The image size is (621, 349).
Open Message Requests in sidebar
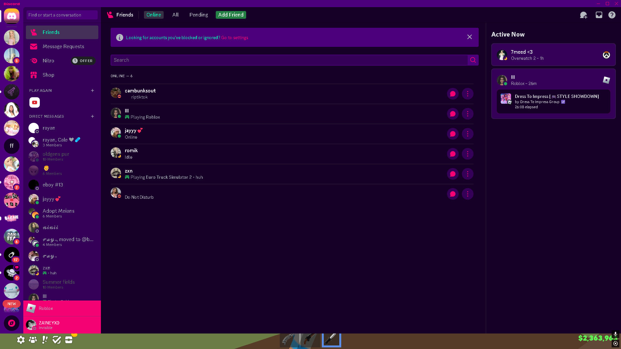tap(63, 47)
